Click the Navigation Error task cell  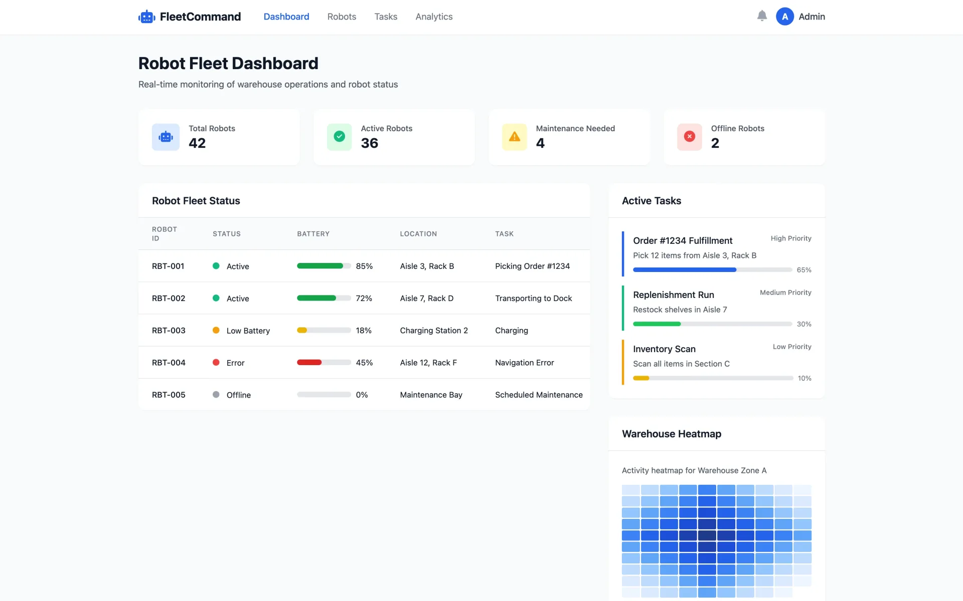tap(525, 362)
